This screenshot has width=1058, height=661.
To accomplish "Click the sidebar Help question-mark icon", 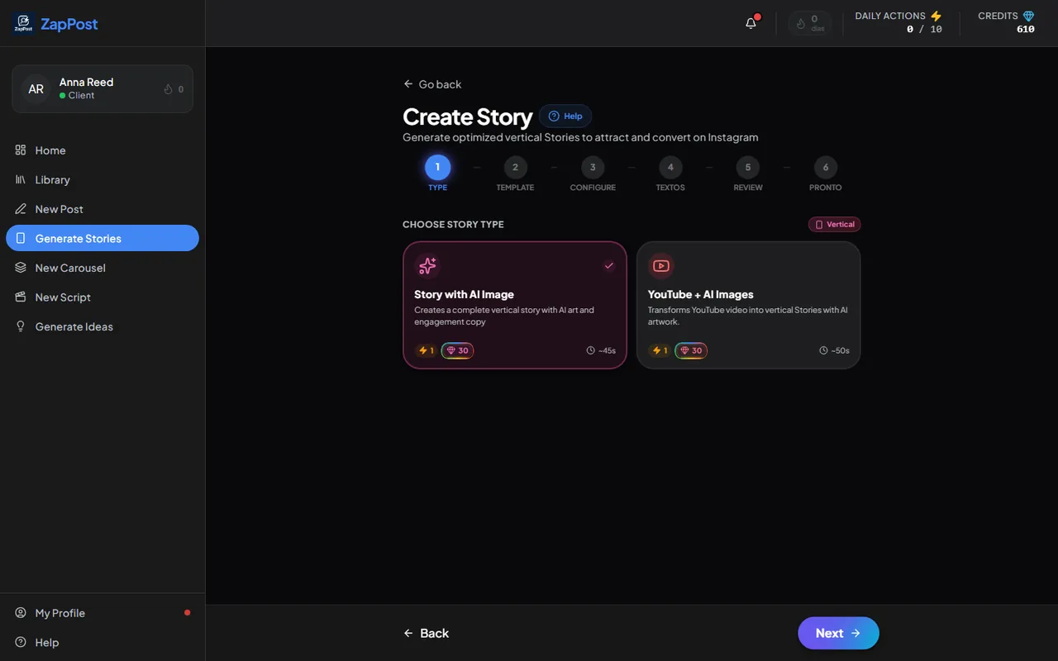I will [x=21, y=642].
